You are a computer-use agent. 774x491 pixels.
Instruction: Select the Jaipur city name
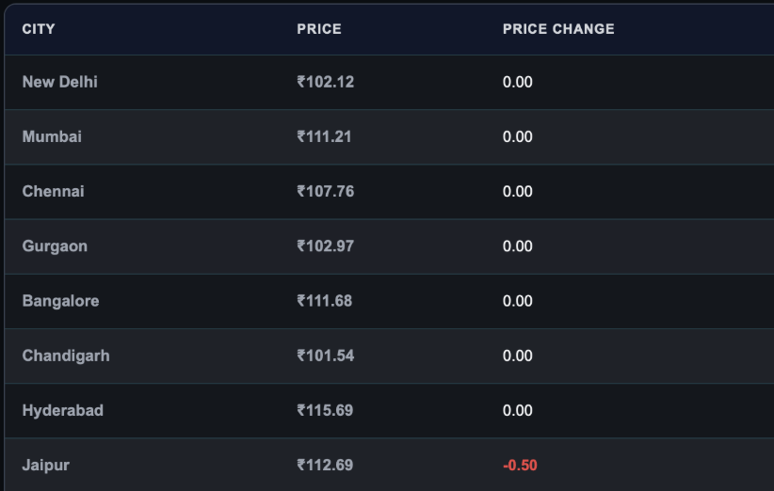pos(46,466)
